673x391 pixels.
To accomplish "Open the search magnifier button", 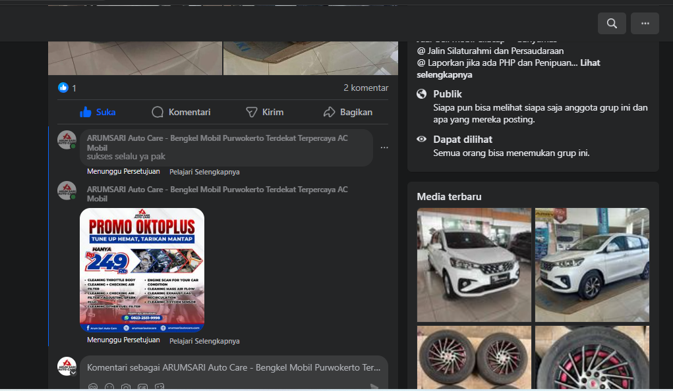I will click(612, 23).
